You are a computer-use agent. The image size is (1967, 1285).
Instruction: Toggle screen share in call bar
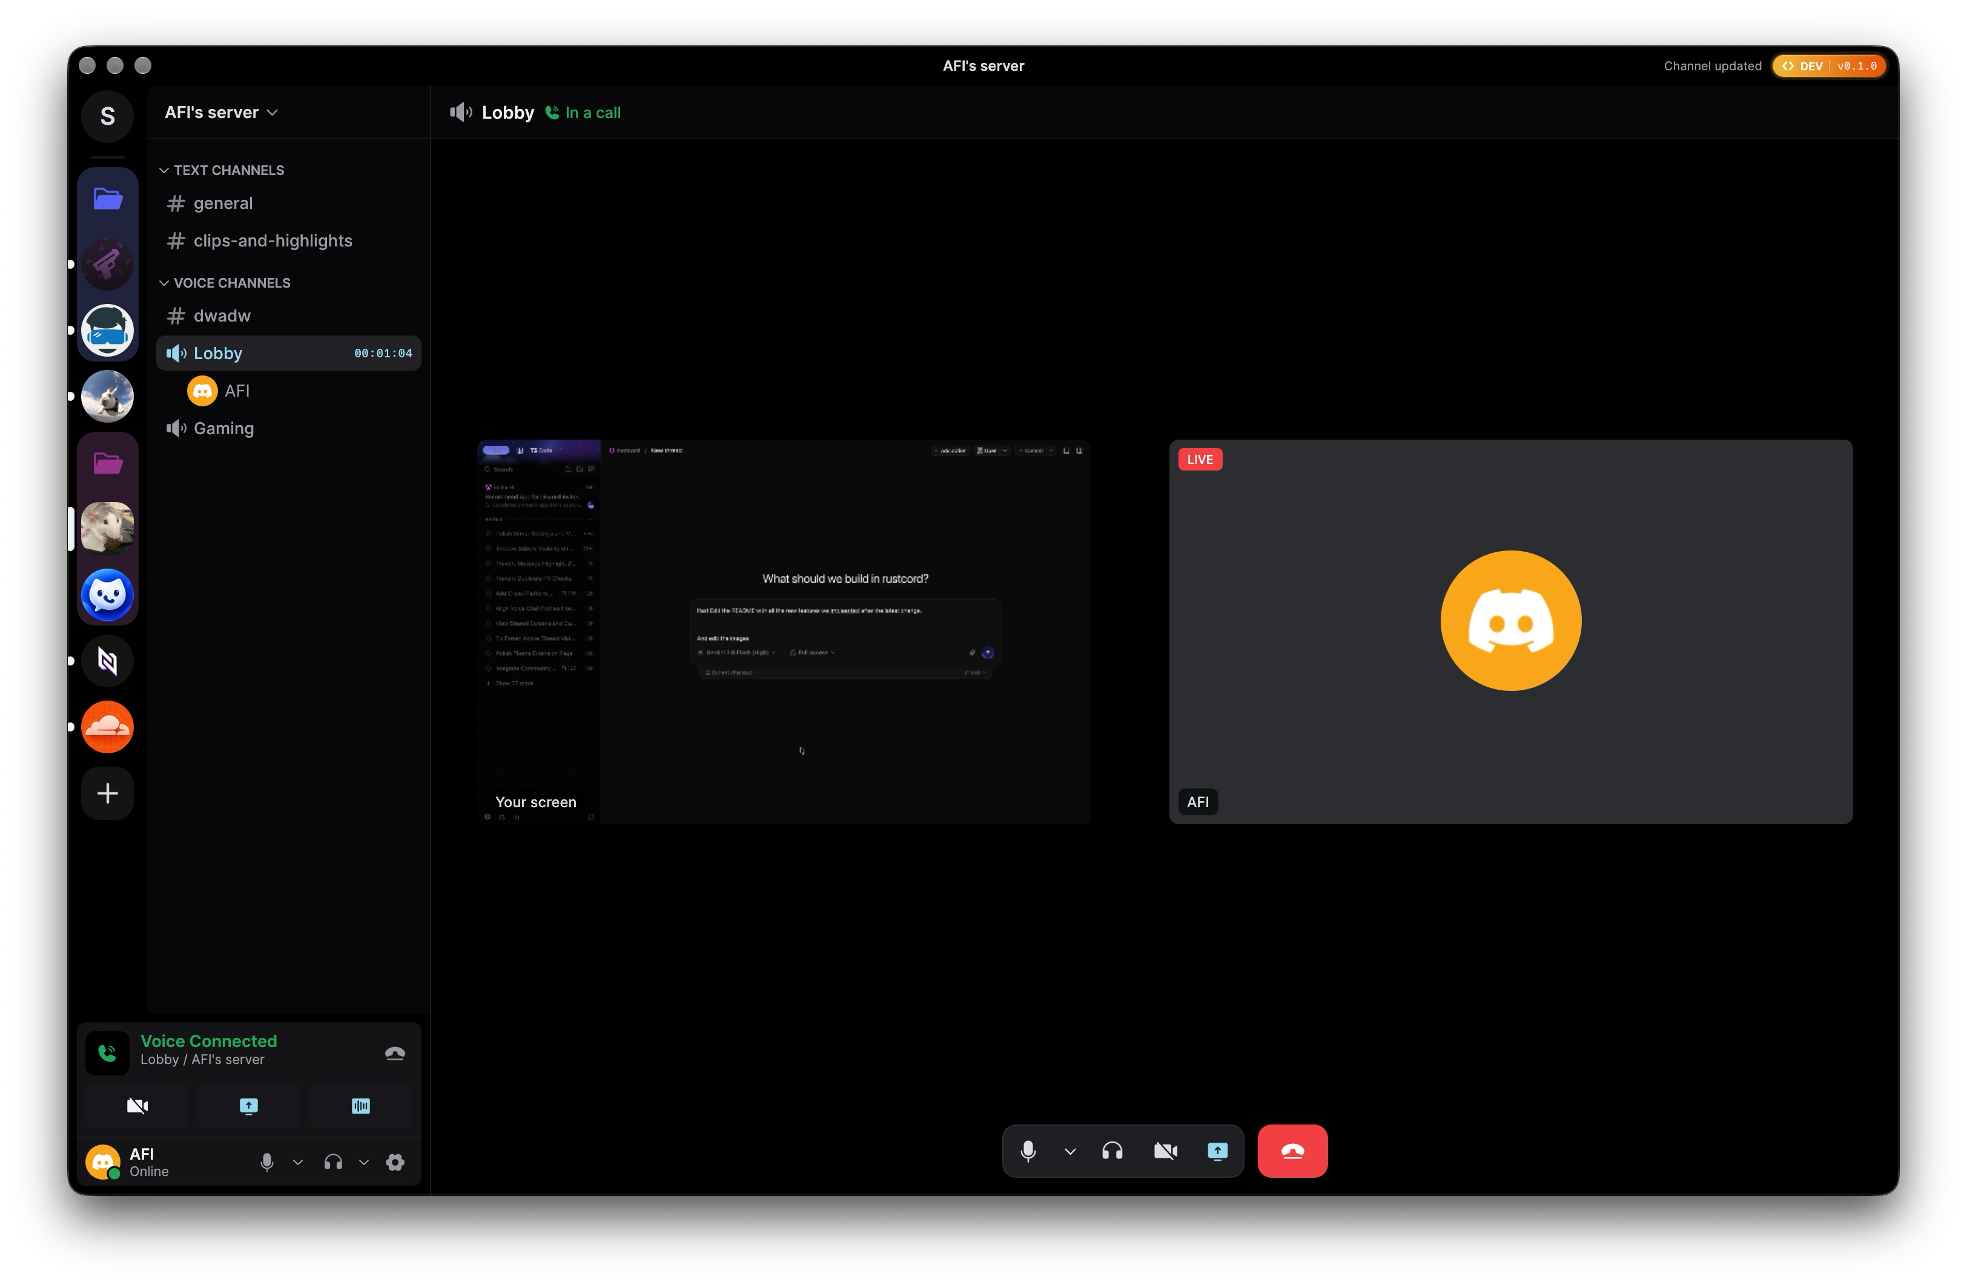click(1217, 1151)
